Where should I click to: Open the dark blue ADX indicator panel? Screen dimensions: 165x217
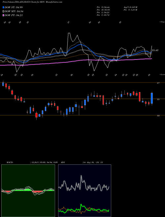coord(84,191)
